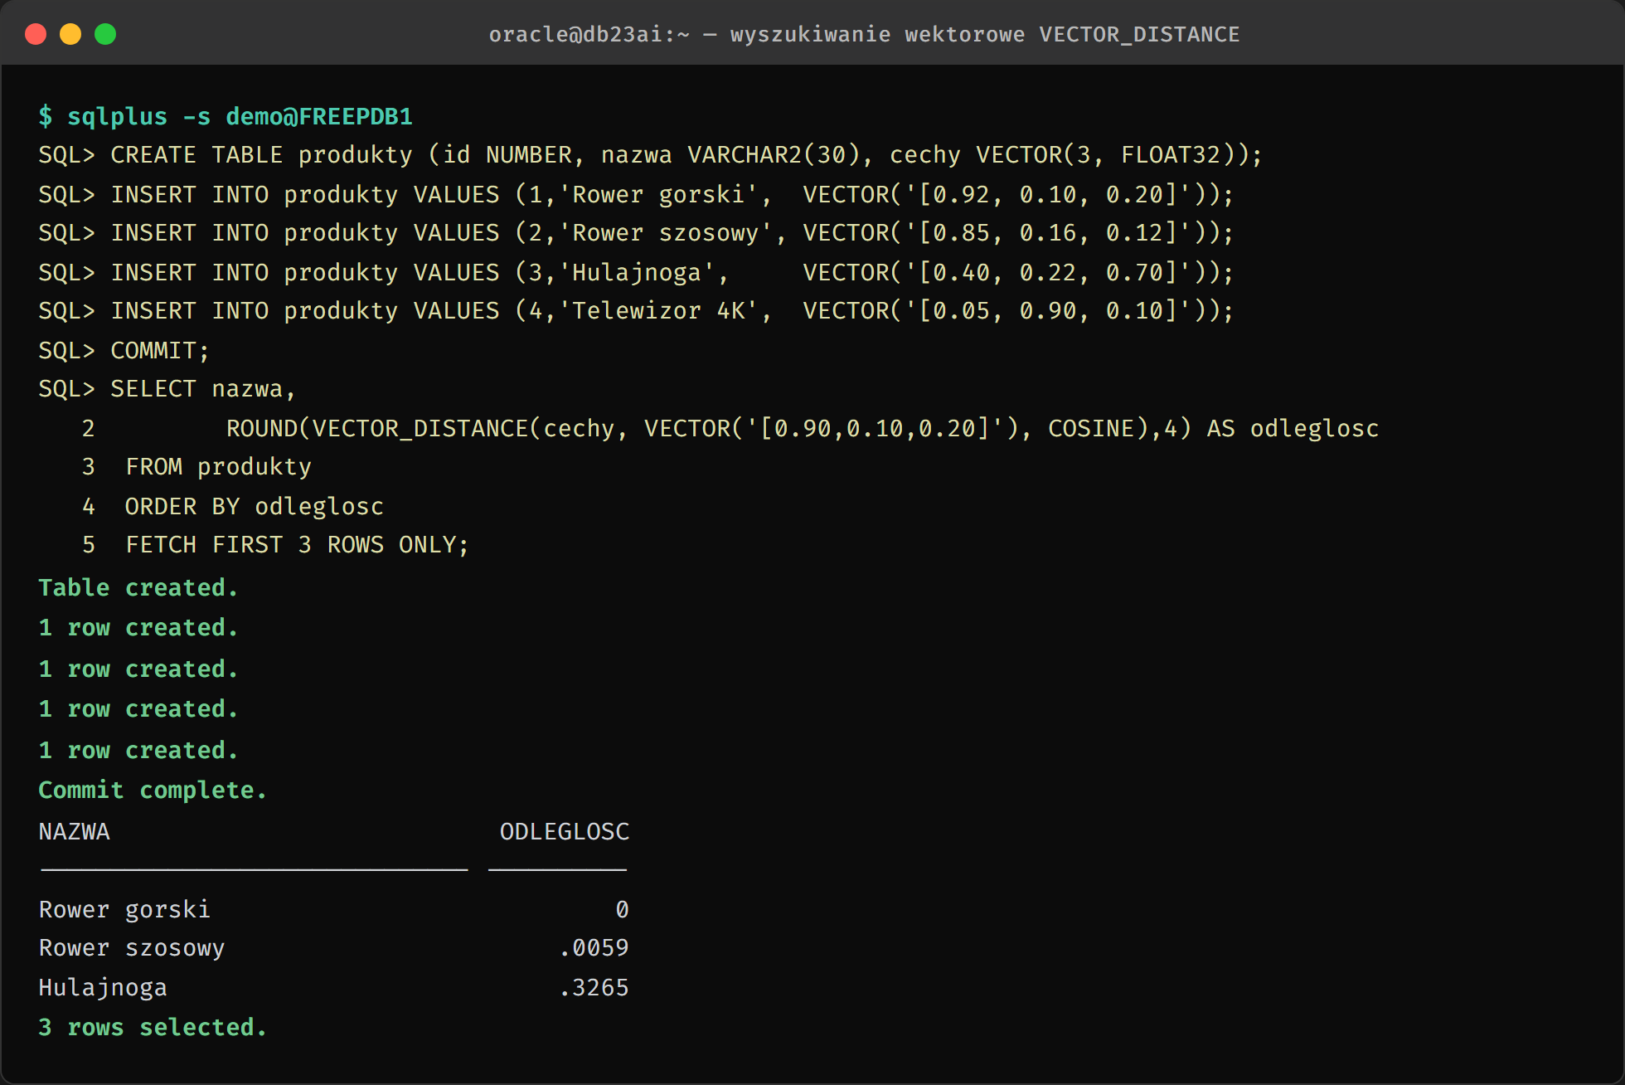Select the INSERT line for 'Rower szosowy'
The image size is (1625, 1085).
636,233
